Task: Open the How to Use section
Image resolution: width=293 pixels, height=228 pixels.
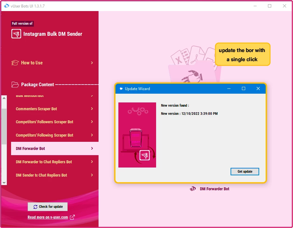Action: [52, 63]
